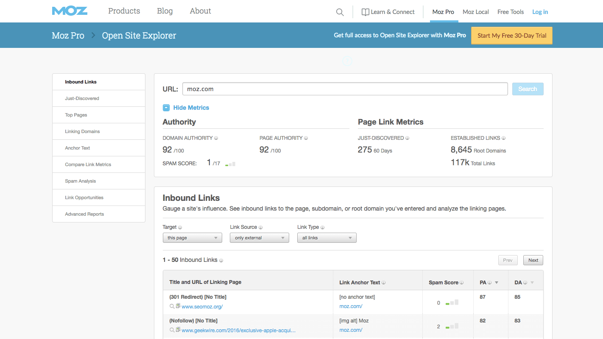603x339 pixels.
Task: Open Linking Domains in the sidebar
Action: click(99, 131)
